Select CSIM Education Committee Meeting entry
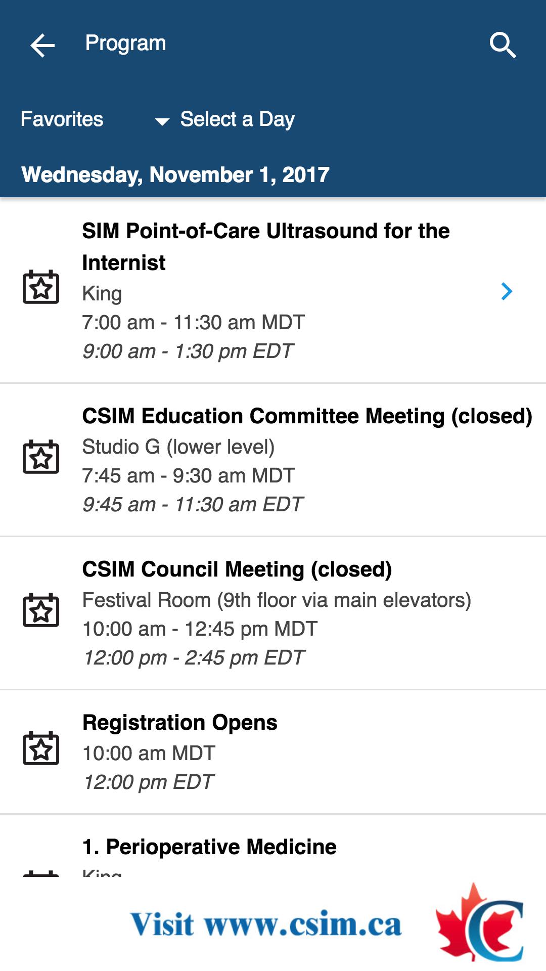 [x=307, y=416]
